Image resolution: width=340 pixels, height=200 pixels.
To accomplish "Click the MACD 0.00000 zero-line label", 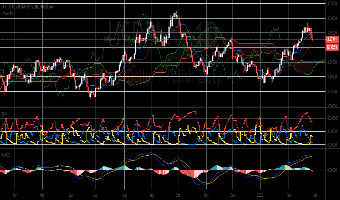I will pyautogui.click(x=332, y=170).
